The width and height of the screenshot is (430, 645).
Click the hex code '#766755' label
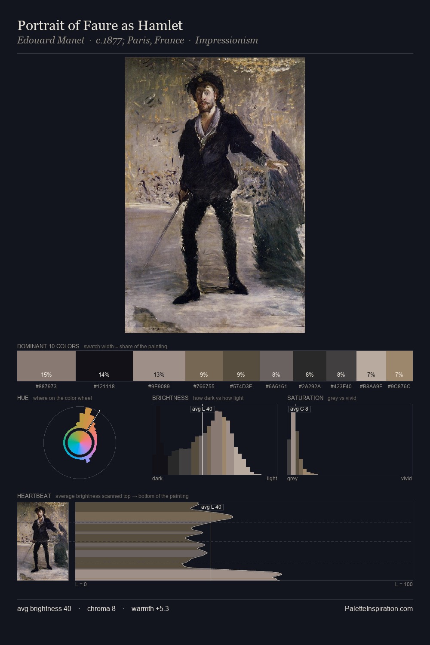pyautogui.click(x=204, y=386)
